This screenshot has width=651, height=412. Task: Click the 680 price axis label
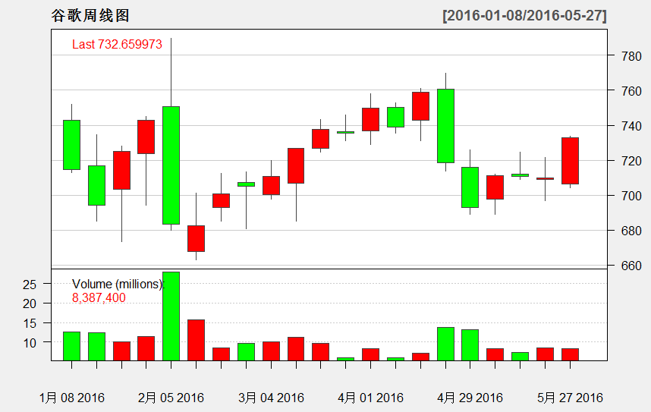(x=631, y=231)
